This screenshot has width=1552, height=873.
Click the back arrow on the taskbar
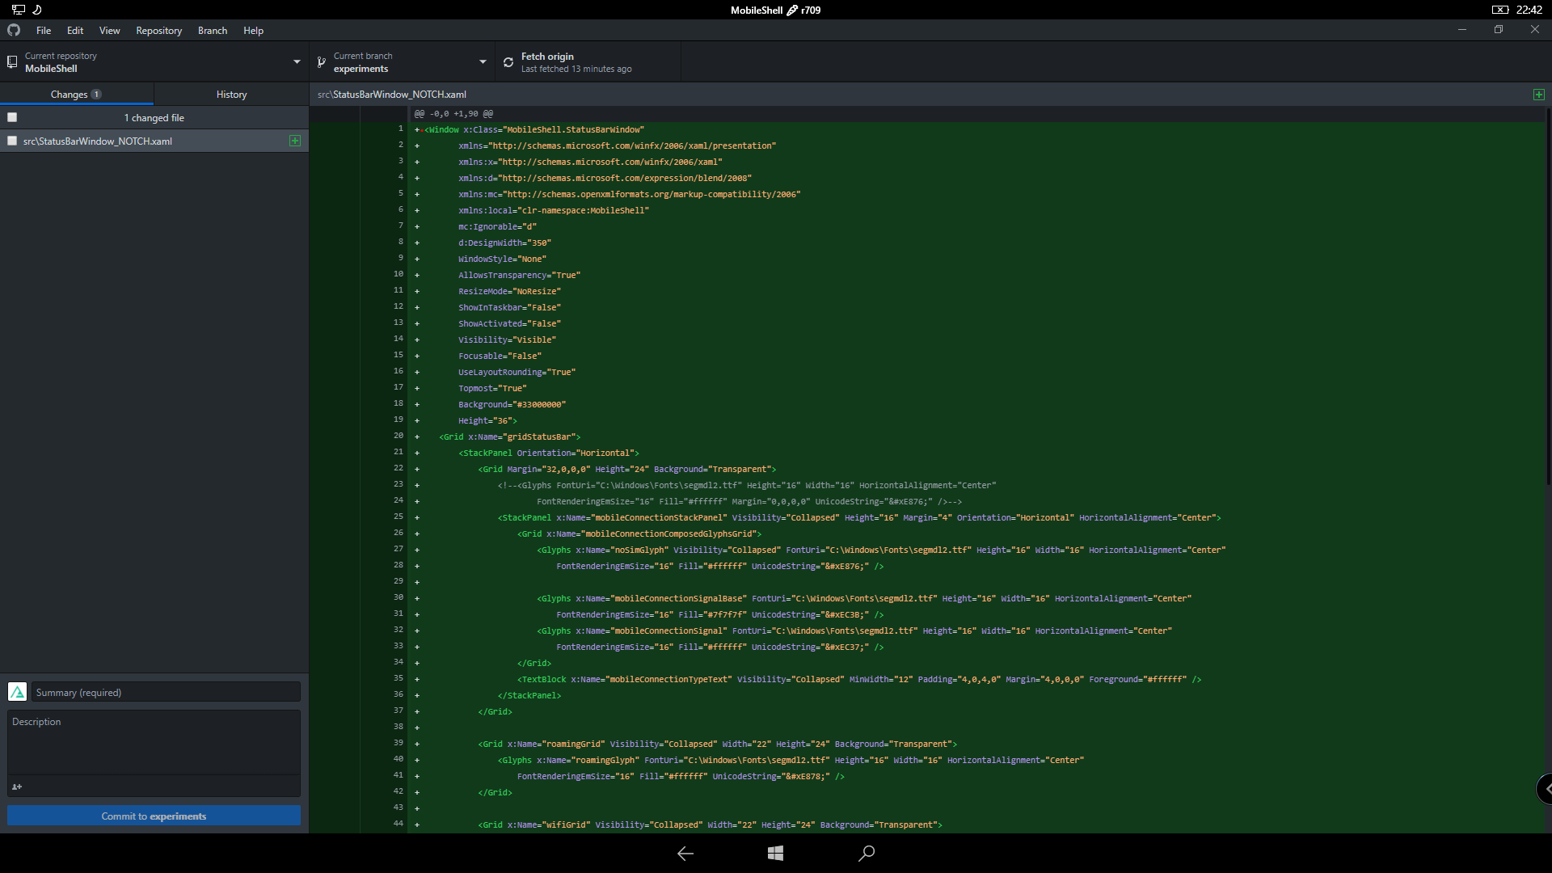coord(685,853)
